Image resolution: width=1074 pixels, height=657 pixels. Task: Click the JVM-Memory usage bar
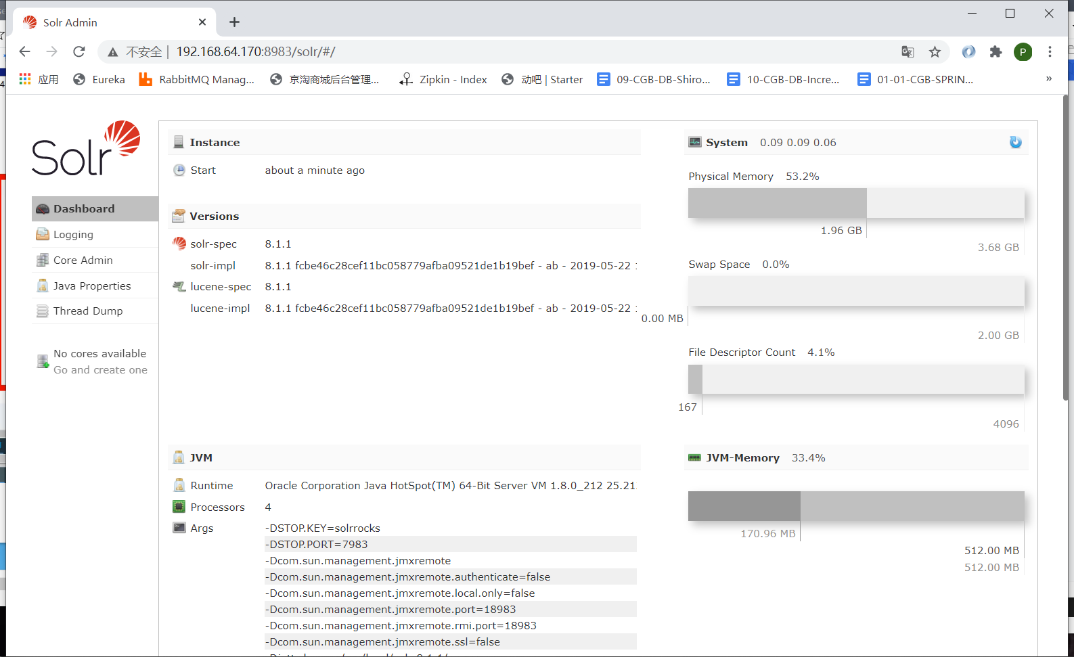pos(856,506)
